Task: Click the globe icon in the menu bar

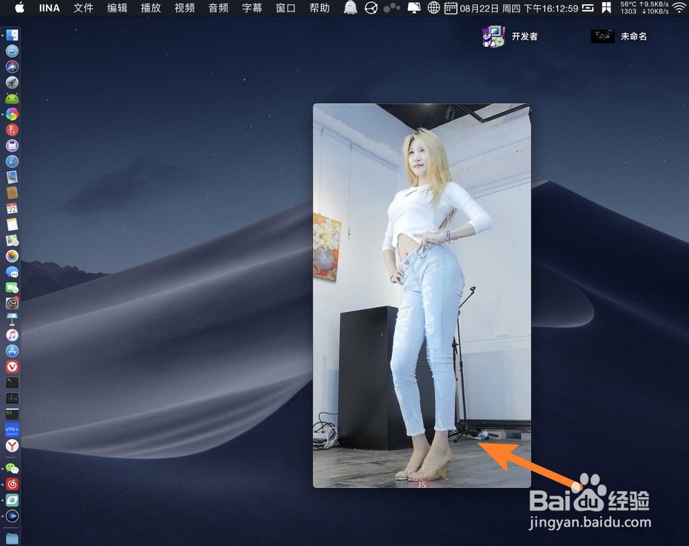Action: click(433, 8)
